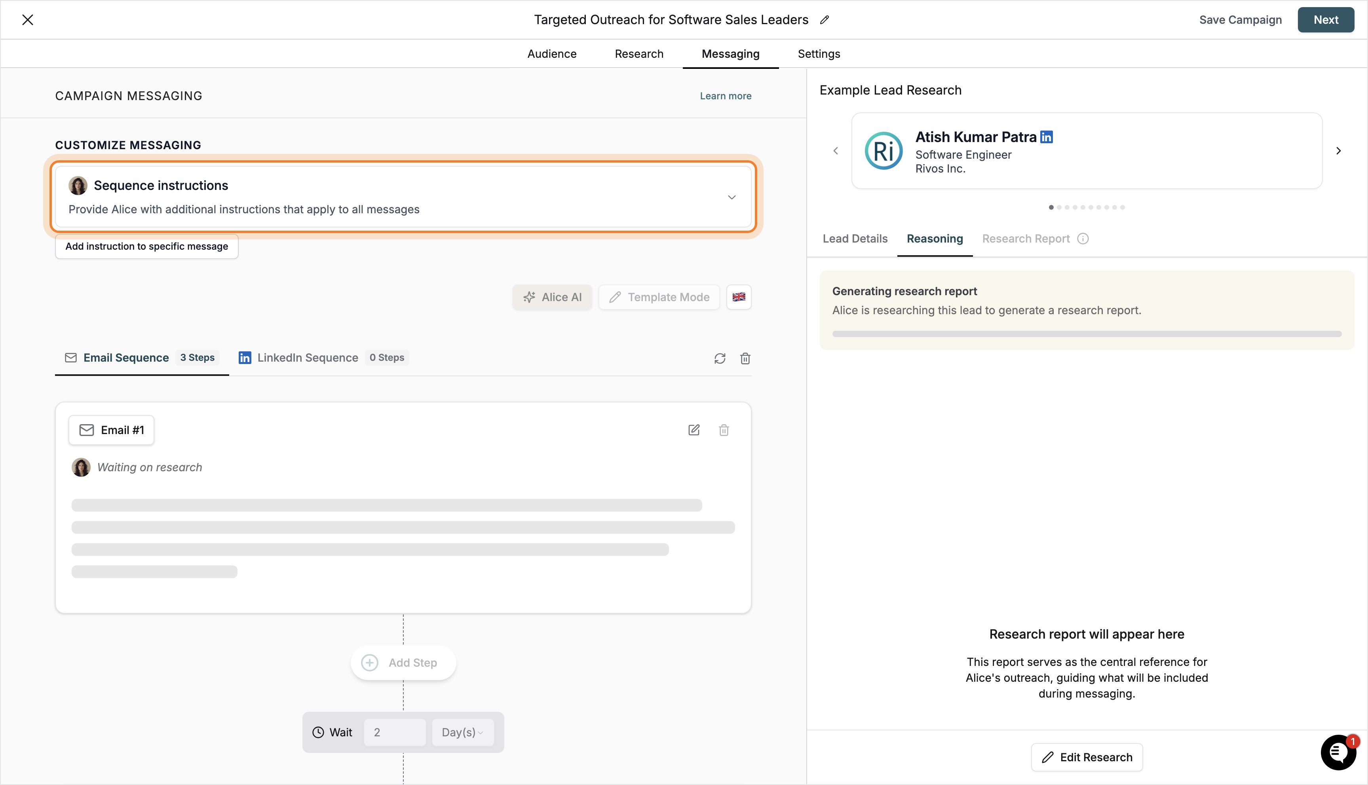1368x785 pixels.
Task: Delete the Email Sequence using trash icon
Action: [745, 358]
